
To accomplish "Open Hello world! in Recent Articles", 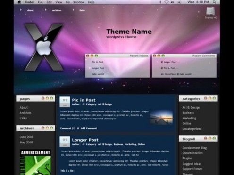I will 98,74.
